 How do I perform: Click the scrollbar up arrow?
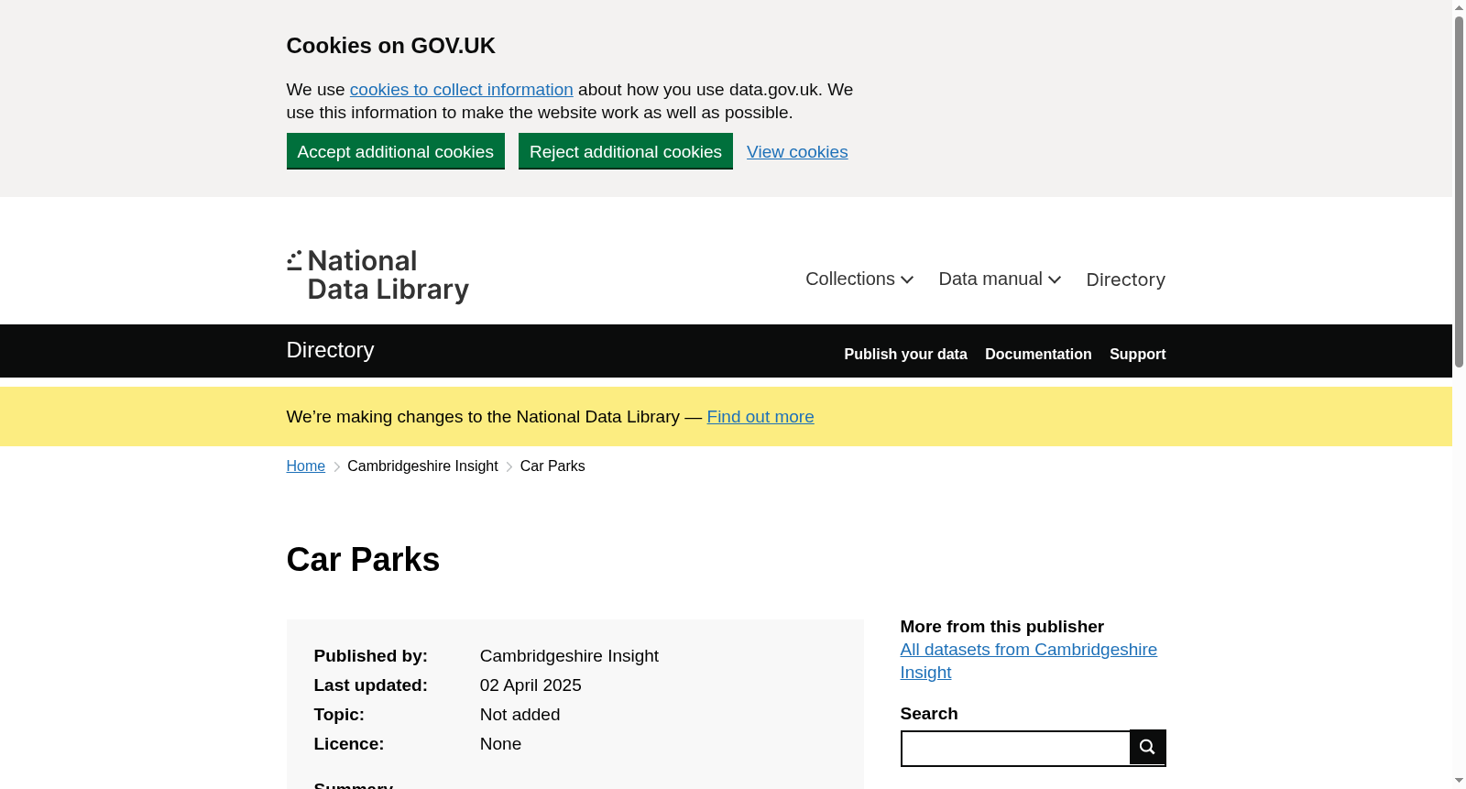1459,7
